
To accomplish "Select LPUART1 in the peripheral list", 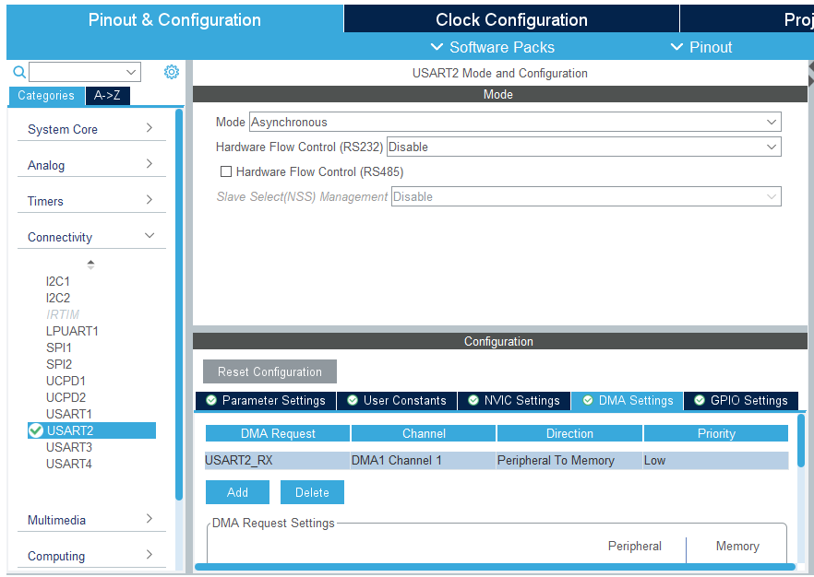I will (x=72, y=331).
